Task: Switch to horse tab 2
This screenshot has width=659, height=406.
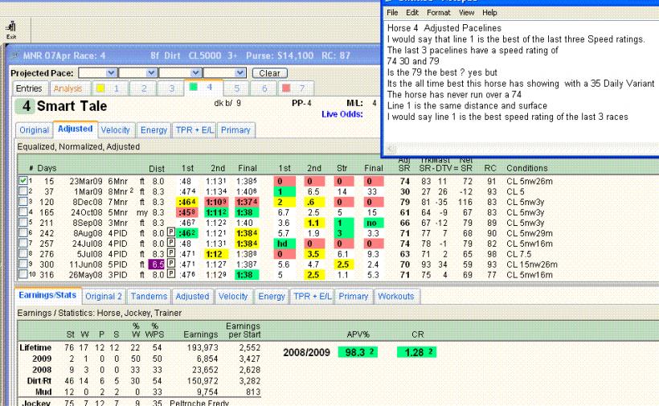Action: pos(144,88)
